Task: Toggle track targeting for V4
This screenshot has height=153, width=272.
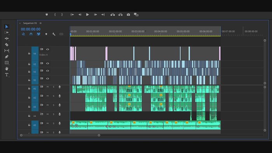Action: point(35,54)
